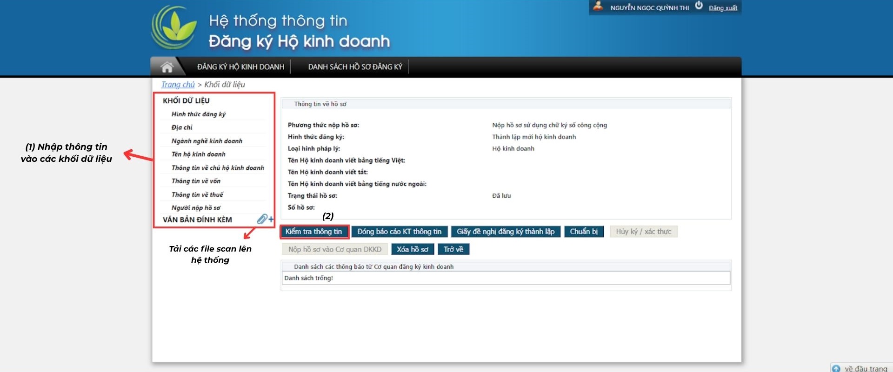Viewport: 893px width, 372px height.
Task: Select Hình thức đăng ký data block
Action: (x=199, y=114)
